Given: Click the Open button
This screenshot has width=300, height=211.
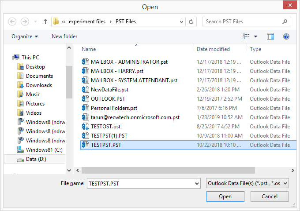Looking at the screenshot, I should (225, 196).
